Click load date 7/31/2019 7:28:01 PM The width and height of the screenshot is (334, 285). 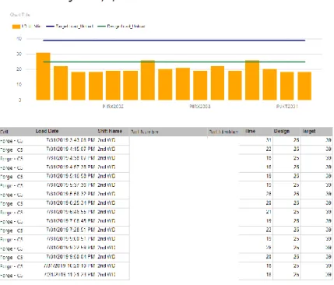71,230
